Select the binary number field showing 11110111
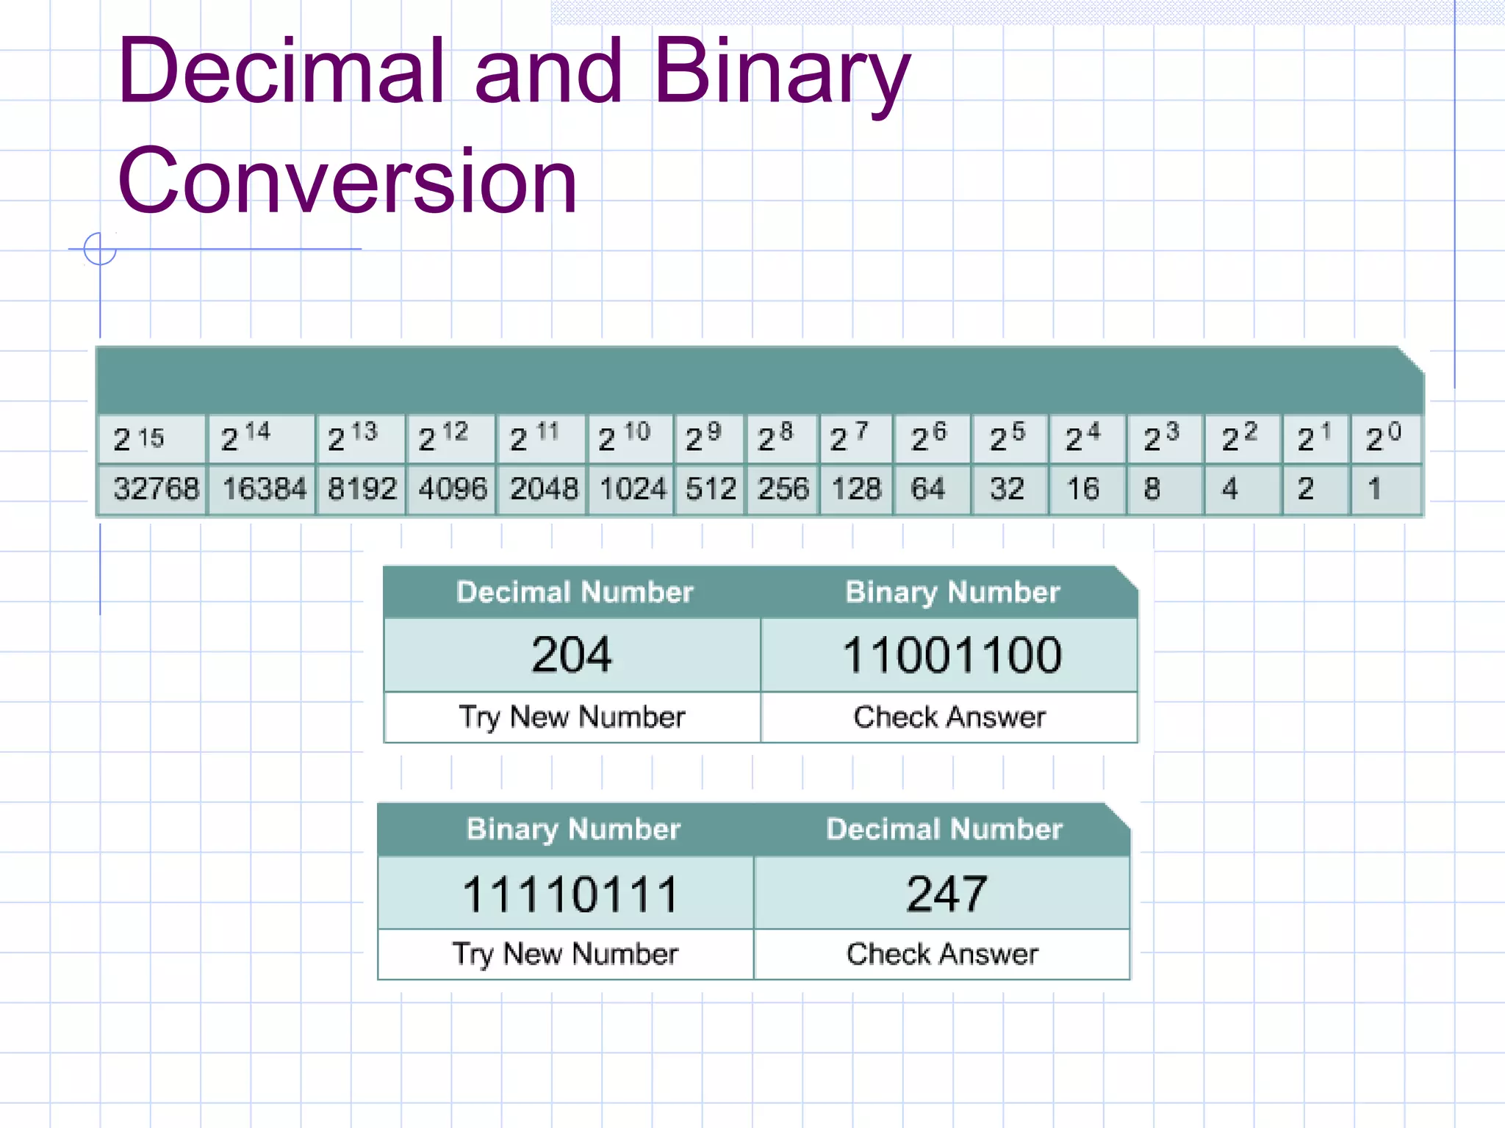The width and height of the screenshot is (1505, 1128). tap(565, 893)
